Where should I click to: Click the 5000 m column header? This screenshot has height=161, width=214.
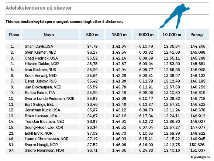click(146, 35)
